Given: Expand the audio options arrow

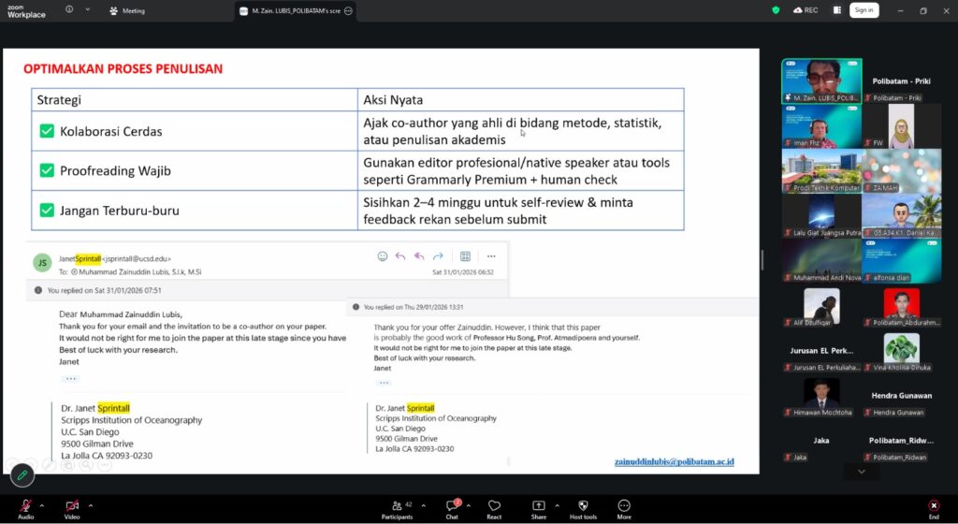Looking at the screenshot, I should point(44,504).
